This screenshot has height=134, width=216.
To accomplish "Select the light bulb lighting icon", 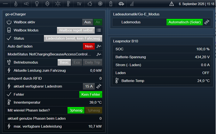I will pyautogui.click(x=37, y=4).
